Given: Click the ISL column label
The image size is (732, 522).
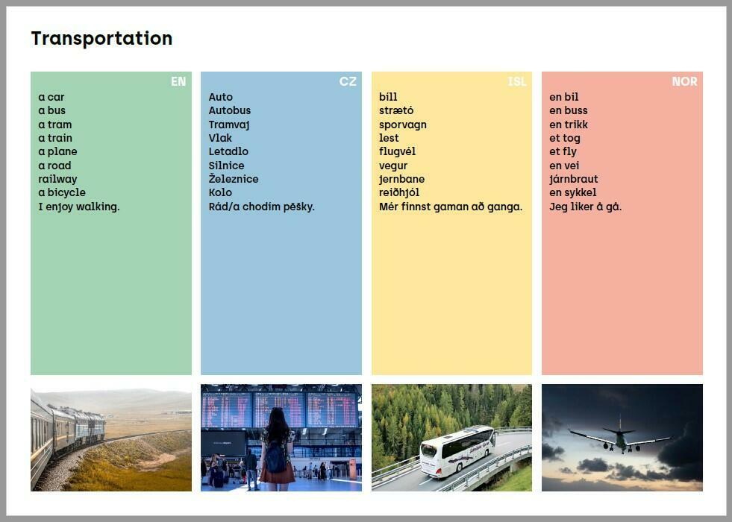Looking at the screenshot, I should (x=517, y=82).
